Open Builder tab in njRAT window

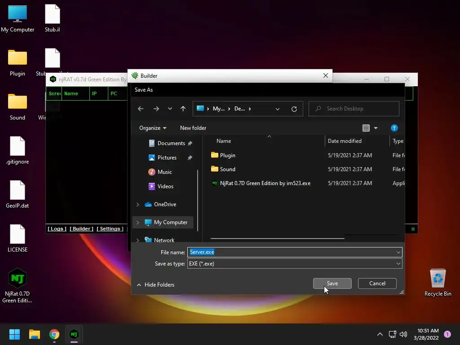point(81,229)
